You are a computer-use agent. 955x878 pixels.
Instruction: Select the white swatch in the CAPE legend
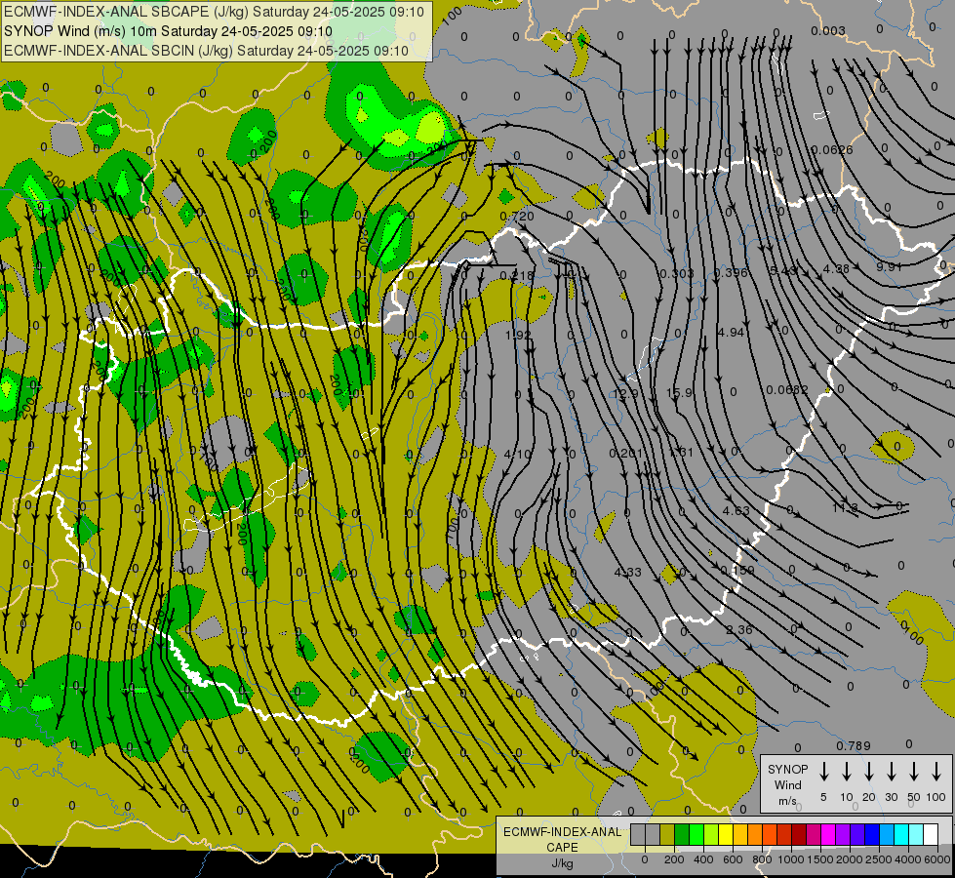pyautogui.click(x=932, y=834)
